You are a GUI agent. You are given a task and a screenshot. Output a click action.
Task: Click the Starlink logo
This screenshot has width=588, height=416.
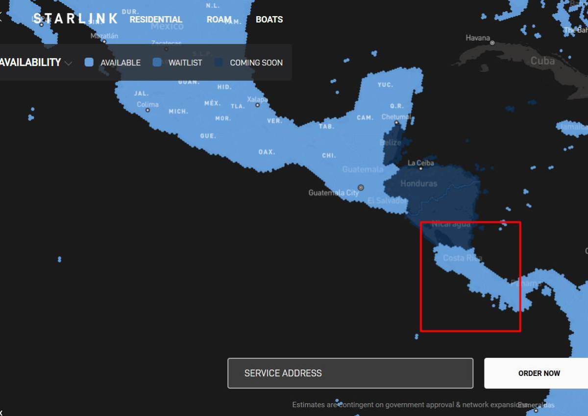click(75, 19)
